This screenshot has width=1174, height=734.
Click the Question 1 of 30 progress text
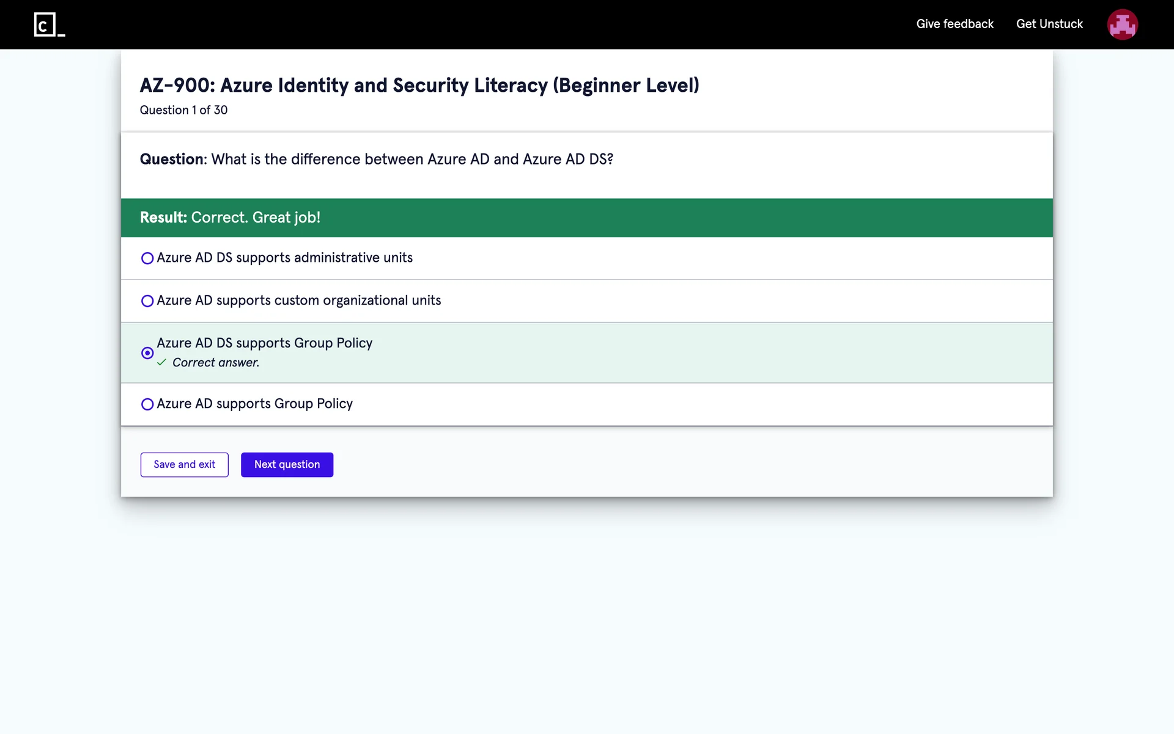[183, 110]
